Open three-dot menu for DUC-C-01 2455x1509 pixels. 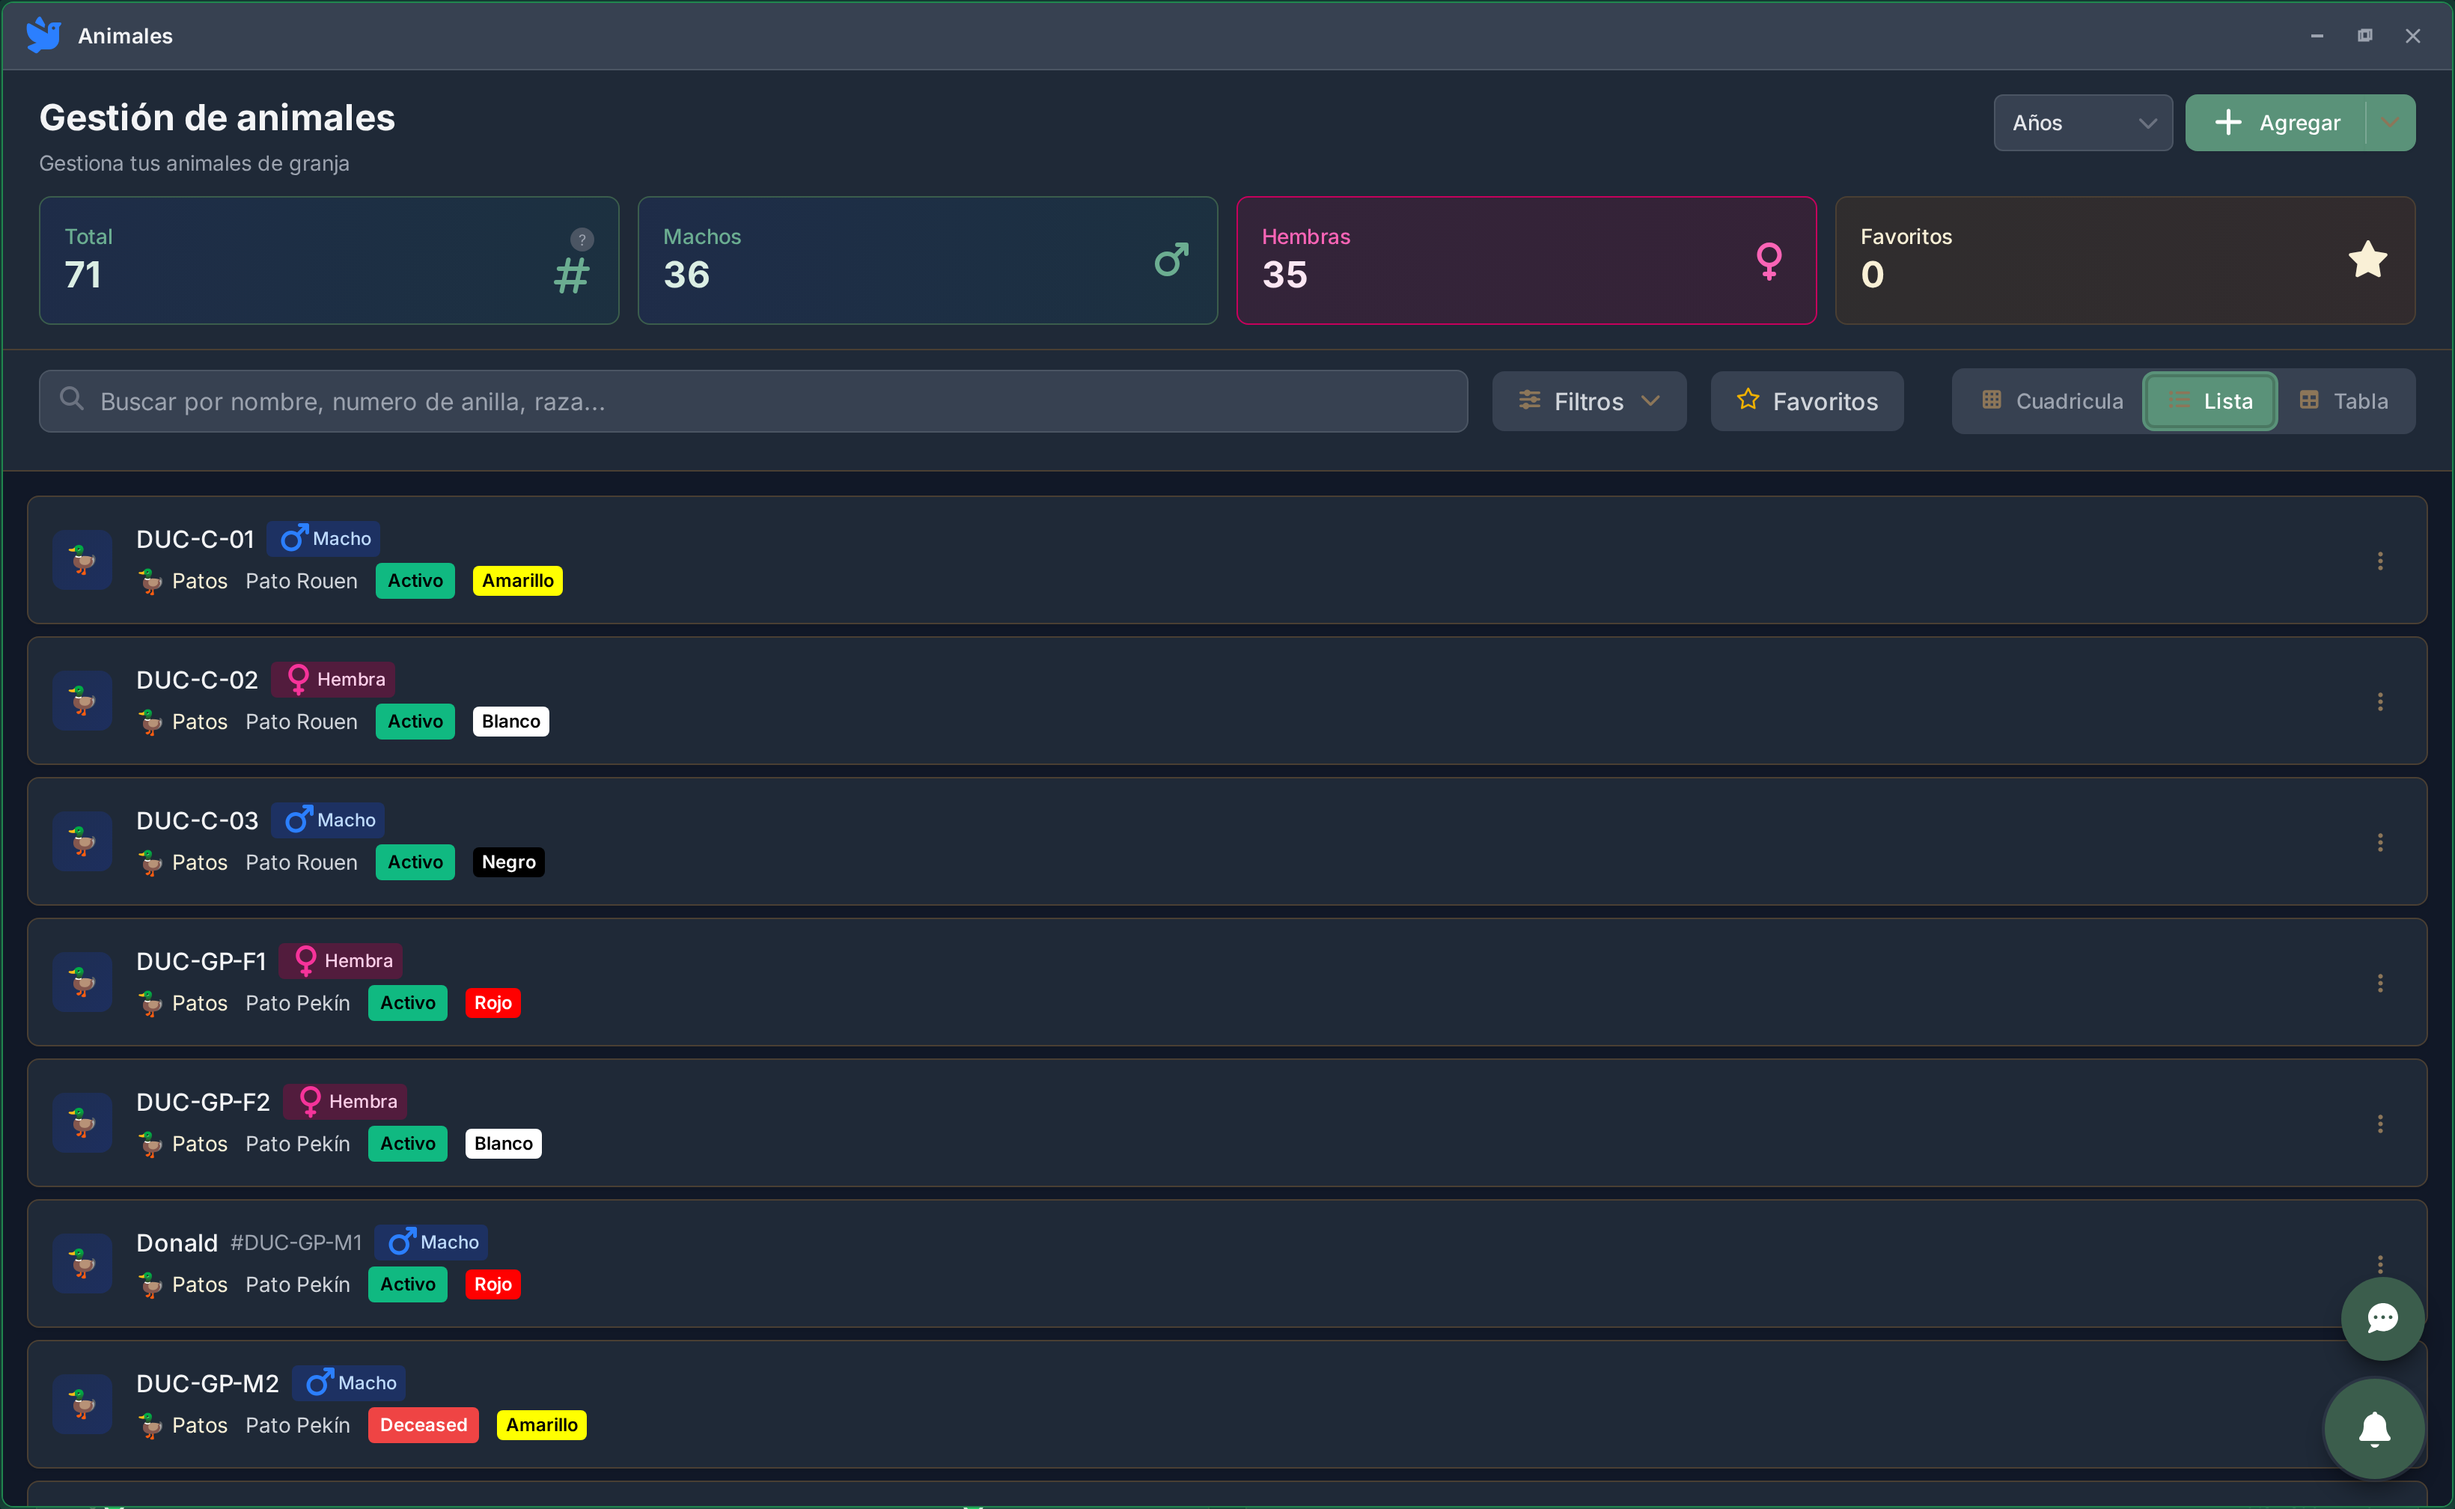2379,561
